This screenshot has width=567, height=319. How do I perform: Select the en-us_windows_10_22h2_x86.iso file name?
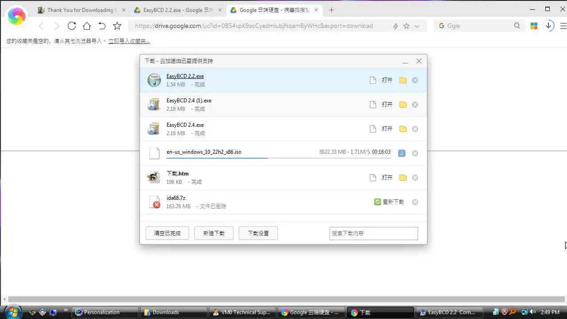click(x=204, y=152)
